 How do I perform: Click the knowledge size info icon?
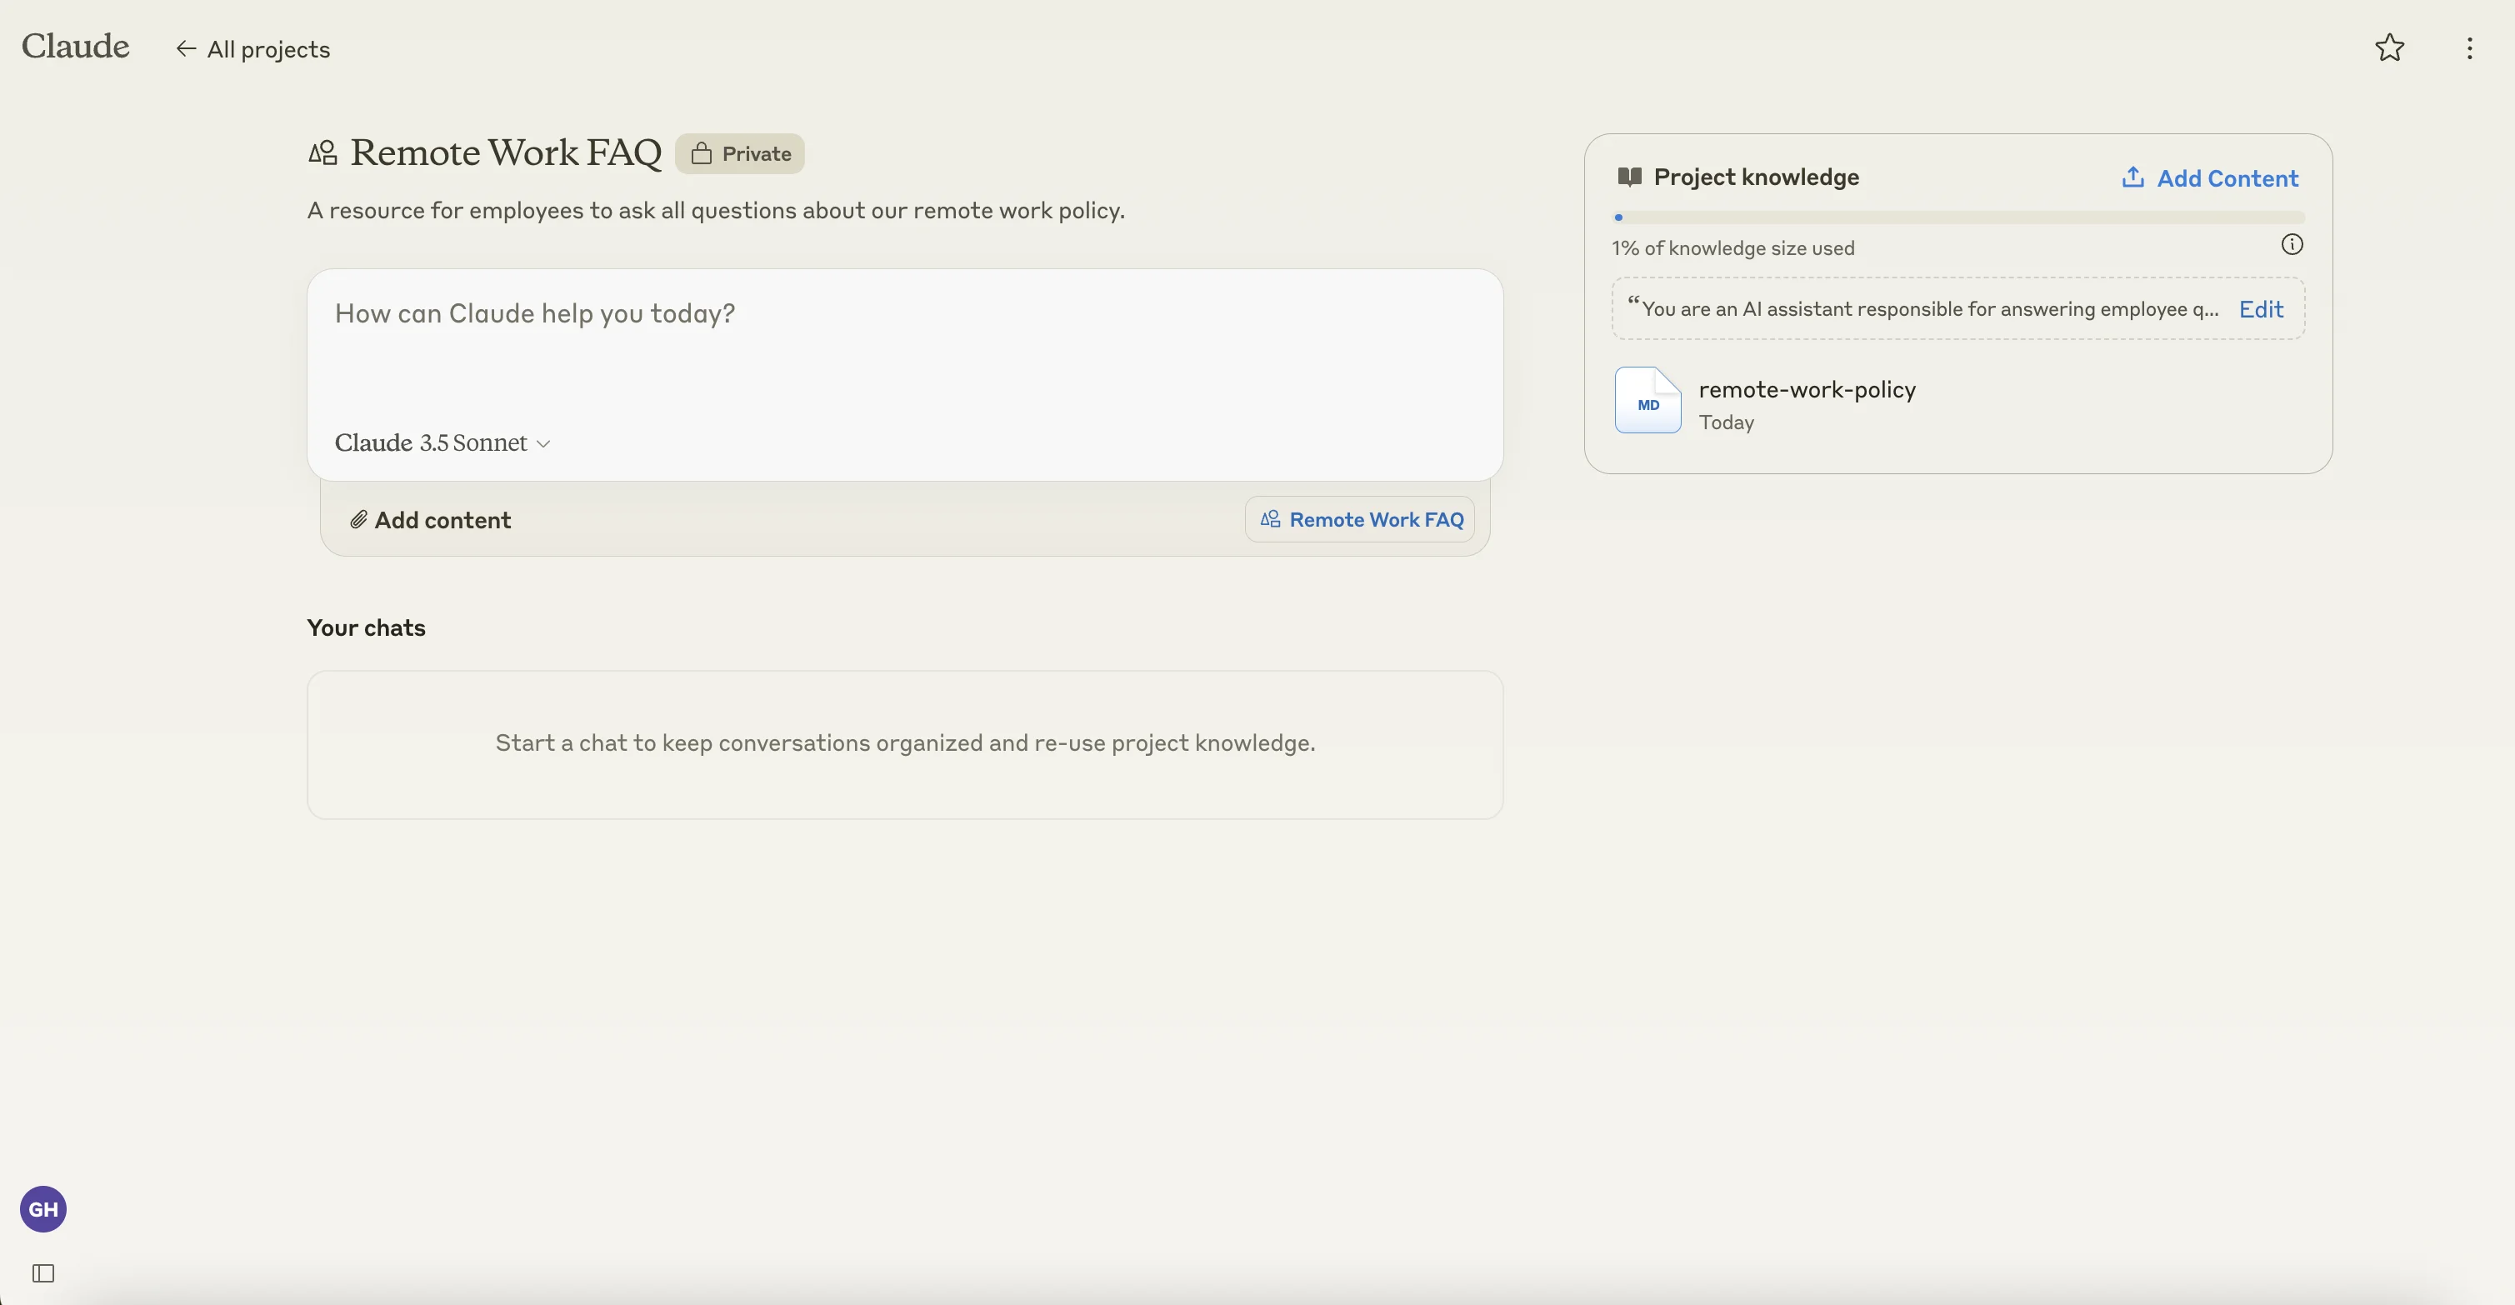point(2292,245)
